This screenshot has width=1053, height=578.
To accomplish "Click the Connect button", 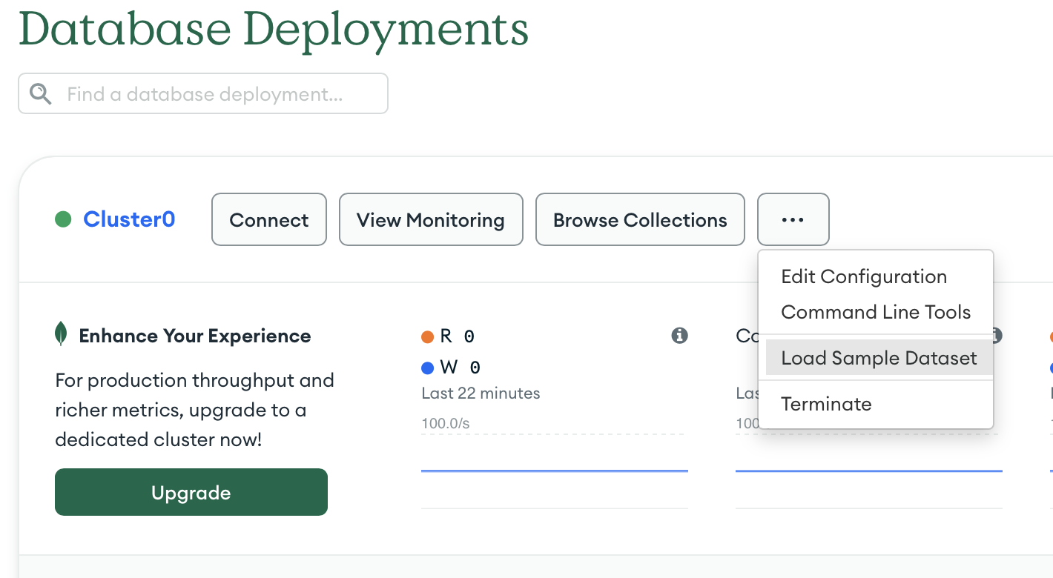I will [268, 219].
